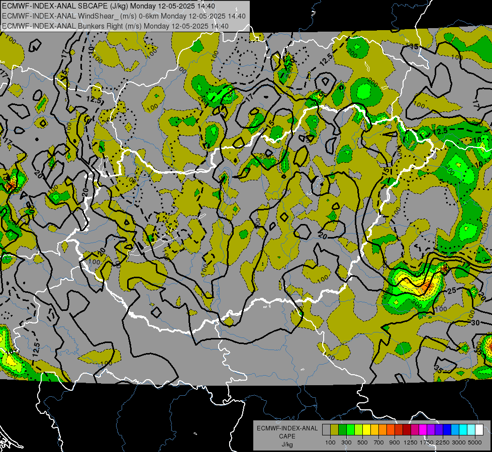Click the 300 value on legend scale
Screen dimensions: 492x452
pos(346,442)
